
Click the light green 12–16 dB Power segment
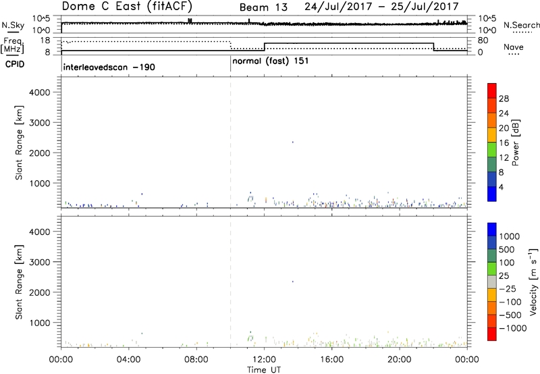(492, 150)
